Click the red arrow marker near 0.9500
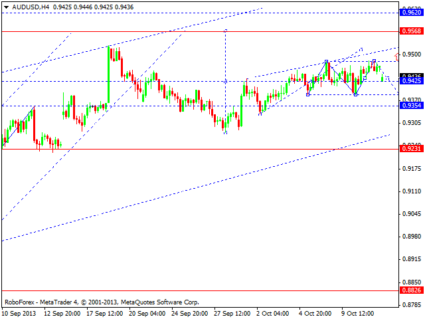Viewport: 425px width, 319px height. [x=396, y=57]
